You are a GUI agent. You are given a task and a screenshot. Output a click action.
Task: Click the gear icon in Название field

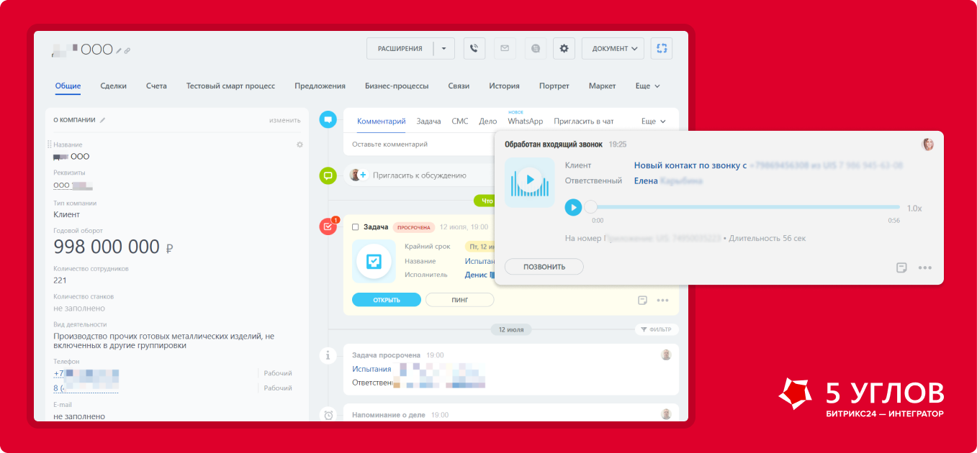click(300, 145)
